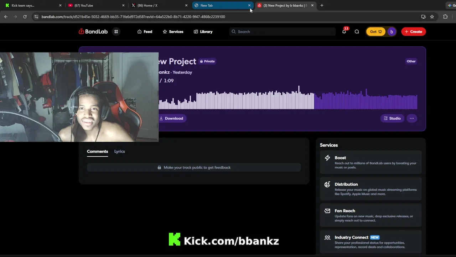Close the BandLab New Project tab
This screenshot has width=456, height=257.
coord(312,5)
